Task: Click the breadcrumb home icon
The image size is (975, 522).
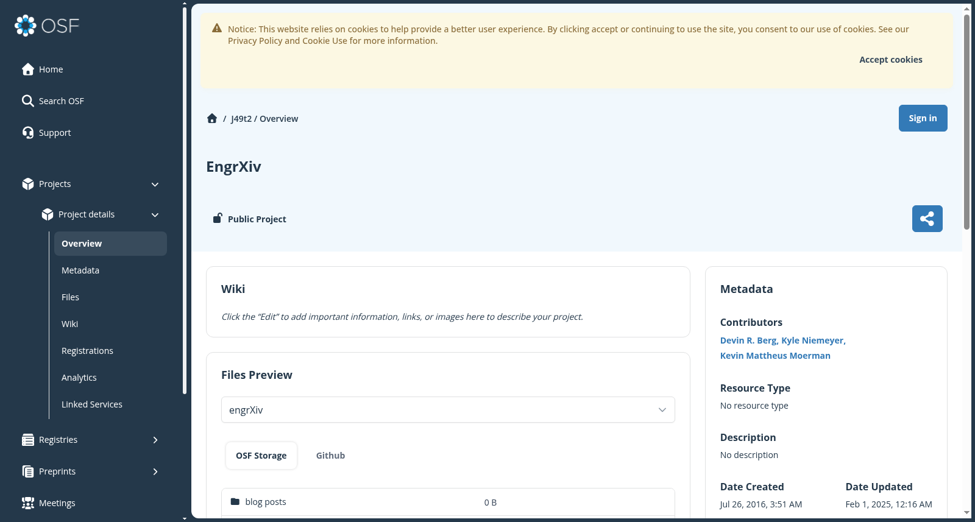Action: (212, 118)
